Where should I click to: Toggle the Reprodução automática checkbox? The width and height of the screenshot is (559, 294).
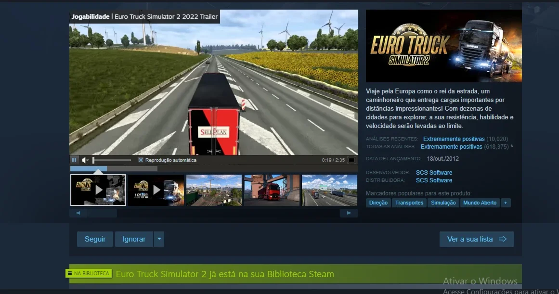tap(141, 160)
